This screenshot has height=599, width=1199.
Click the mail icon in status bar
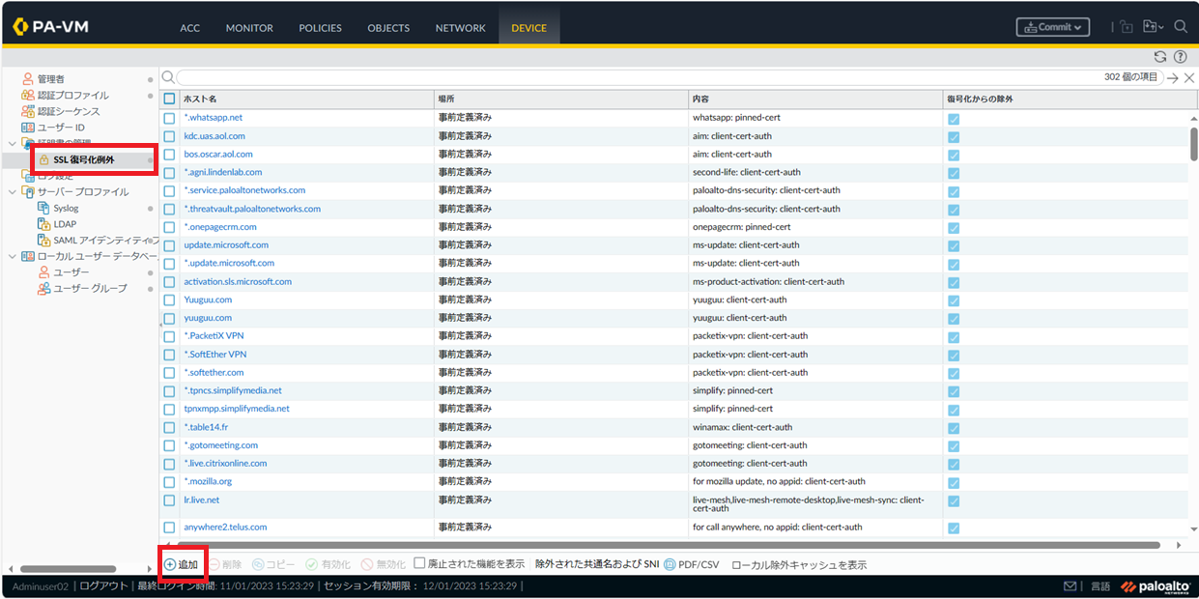coord(1070,586)
